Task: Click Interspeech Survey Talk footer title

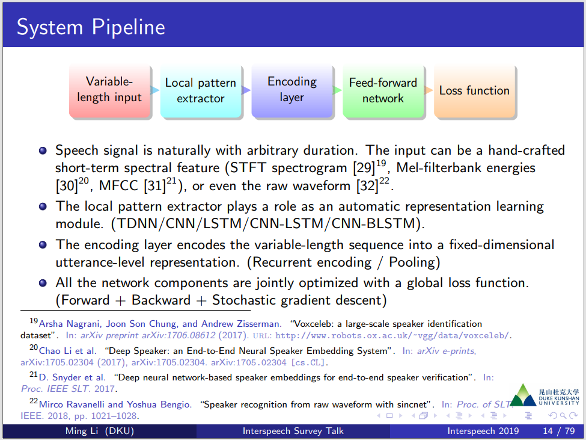Action: (x=293, y=431)
